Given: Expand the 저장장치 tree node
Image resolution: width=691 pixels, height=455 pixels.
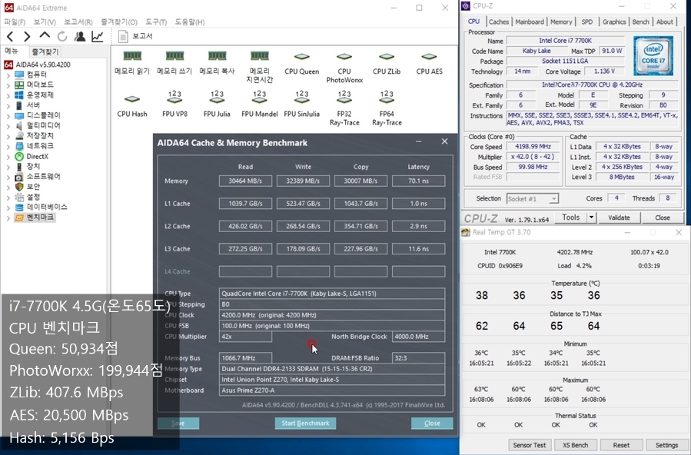Looking at the screenshot, I should pos(8,136).
